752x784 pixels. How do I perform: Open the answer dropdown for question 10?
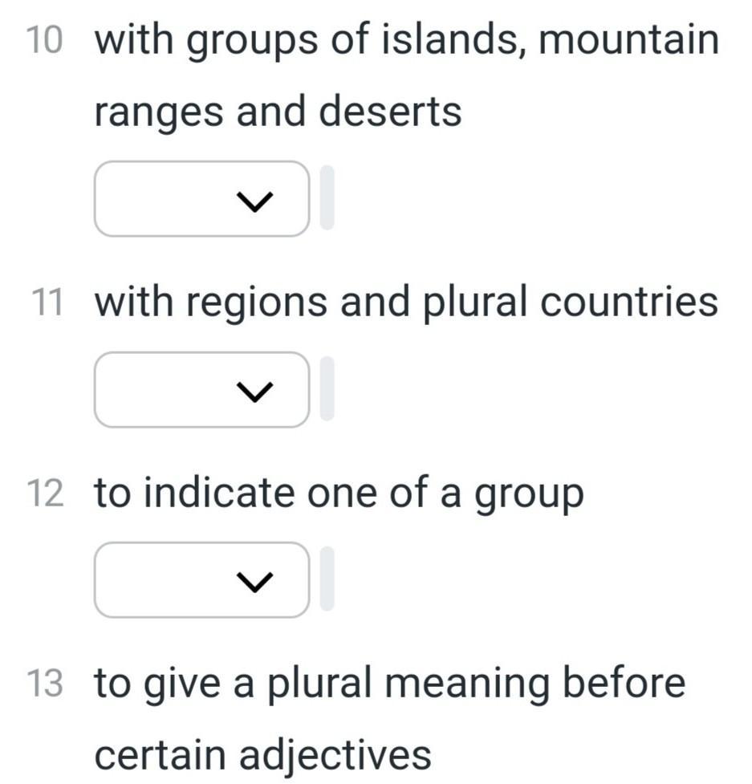pos(201,199)
